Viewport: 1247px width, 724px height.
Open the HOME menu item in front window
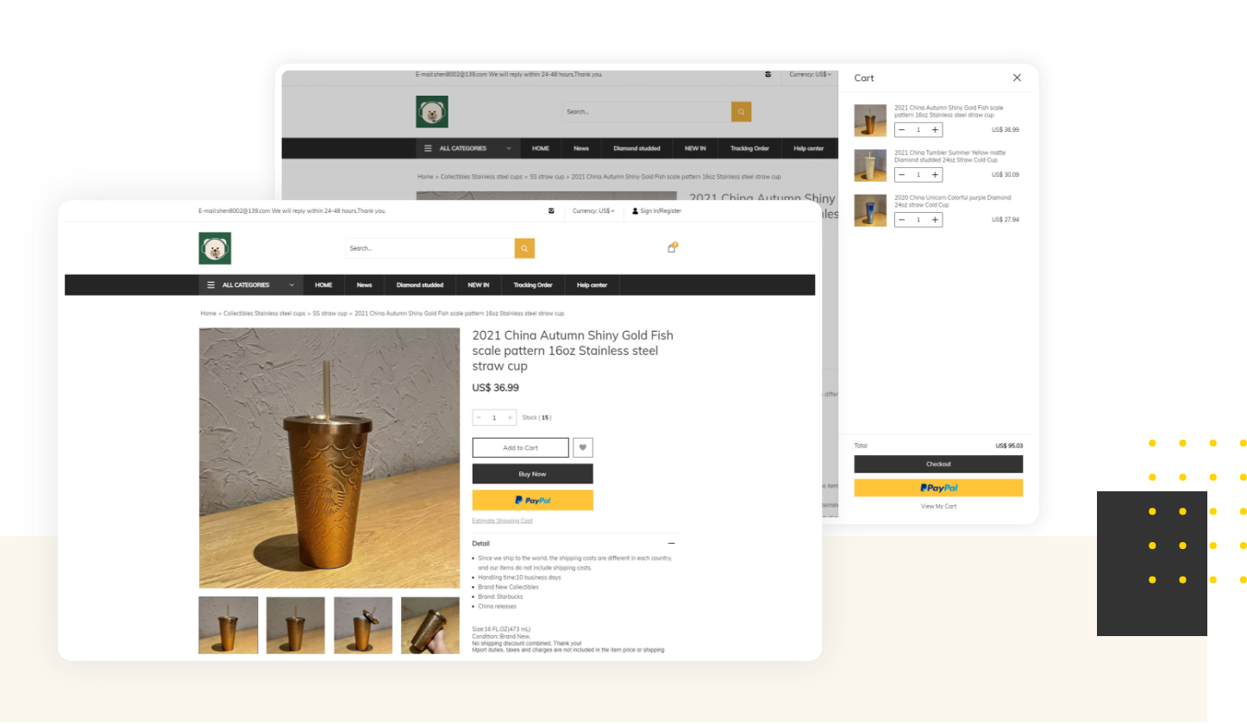pos(323,285)
